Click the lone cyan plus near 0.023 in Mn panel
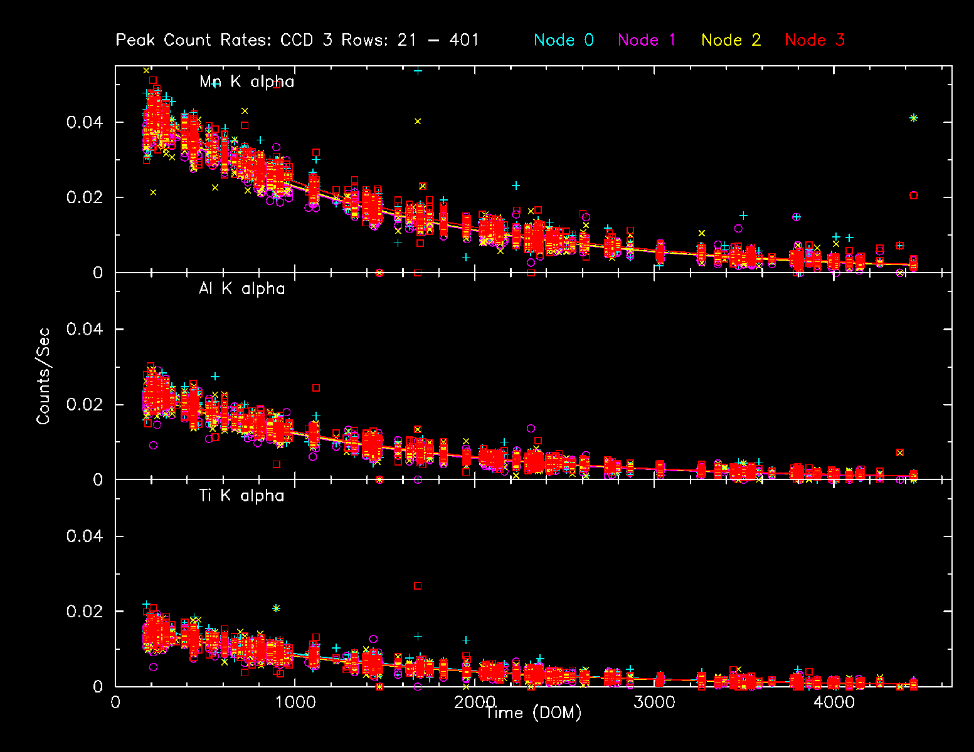Screen dimensions: 974x752 pos(516,185)
